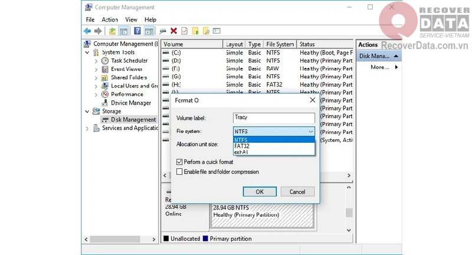Image resolution: width=472 pixels, height=255 pixels.
Task: Enable file and folder compression checkbox
Action: click(x=179, y=172)
